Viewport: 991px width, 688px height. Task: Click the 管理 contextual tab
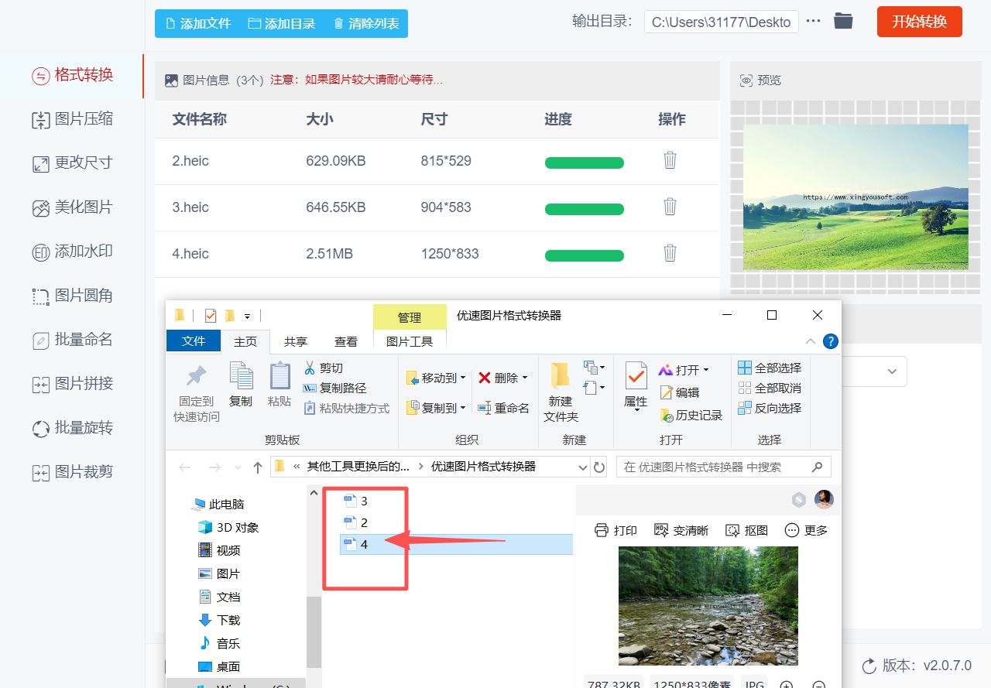pos(410,317)
